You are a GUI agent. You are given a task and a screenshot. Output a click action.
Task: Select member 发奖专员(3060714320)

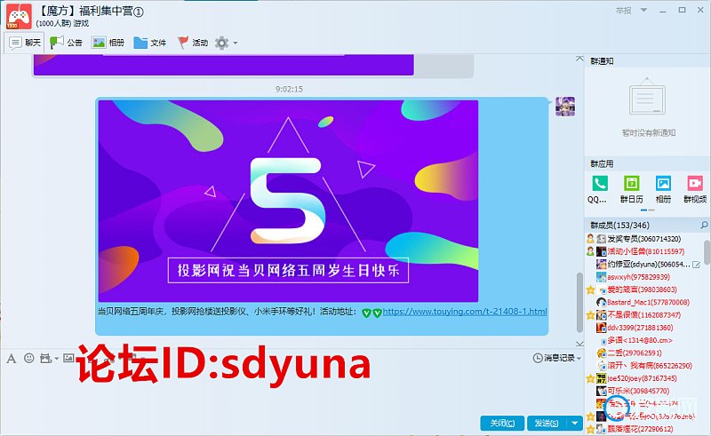[644, 239]
